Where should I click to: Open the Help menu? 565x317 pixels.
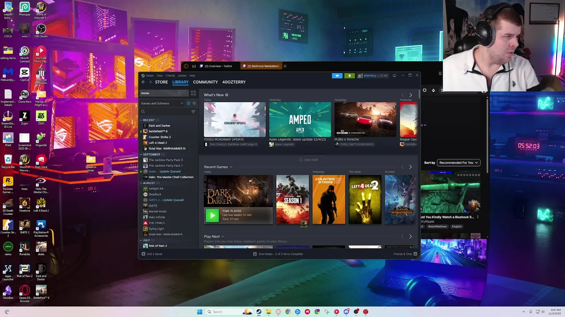192,75
